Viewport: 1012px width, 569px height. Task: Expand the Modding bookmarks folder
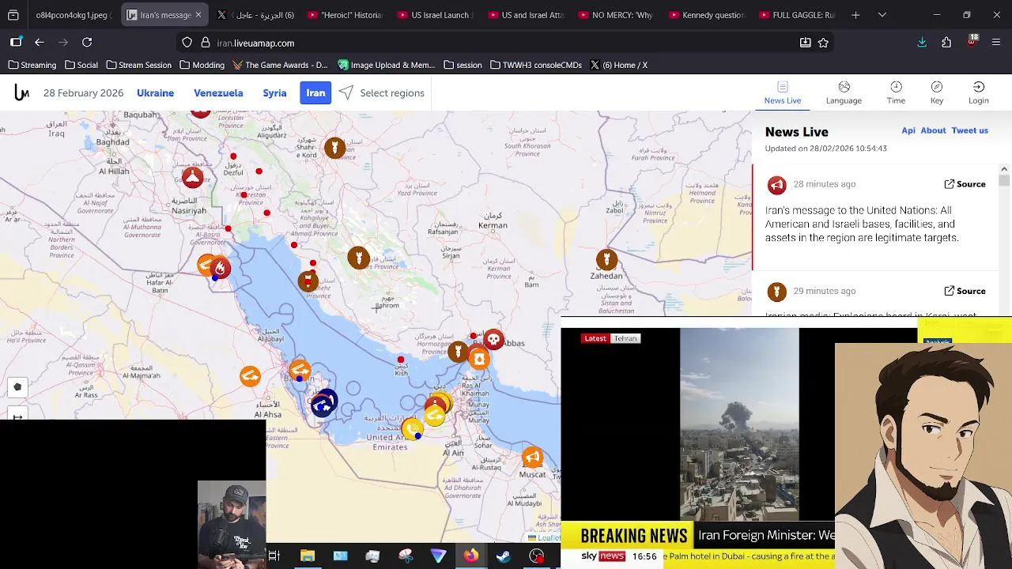(x=202, y=65)
